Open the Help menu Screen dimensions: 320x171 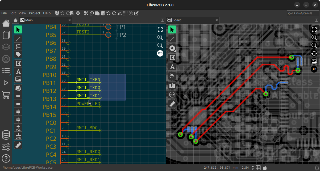47,13
